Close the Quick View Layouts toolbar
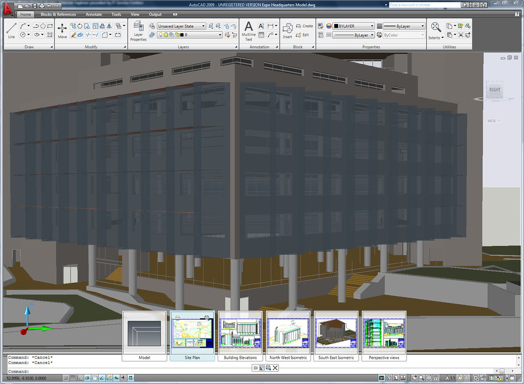This screenshot has height=384, width=524. pos(275,368)
